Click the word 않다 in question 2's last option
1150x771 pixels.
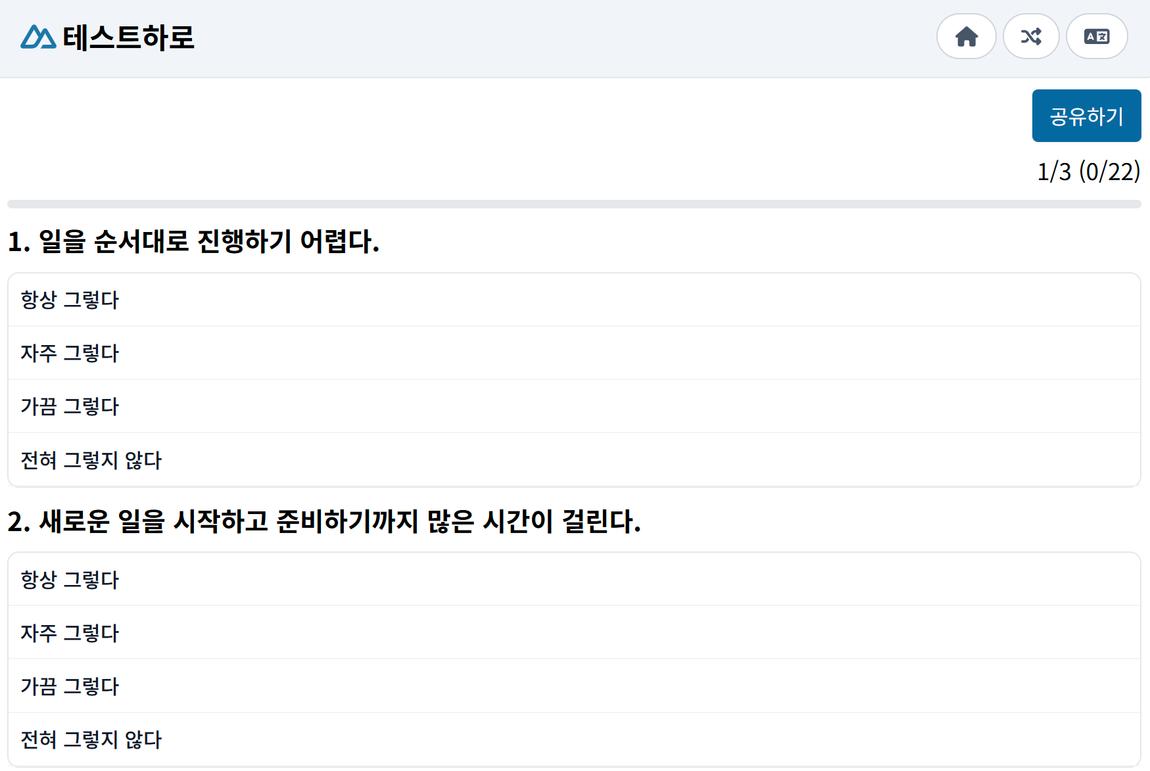[143, 739]
